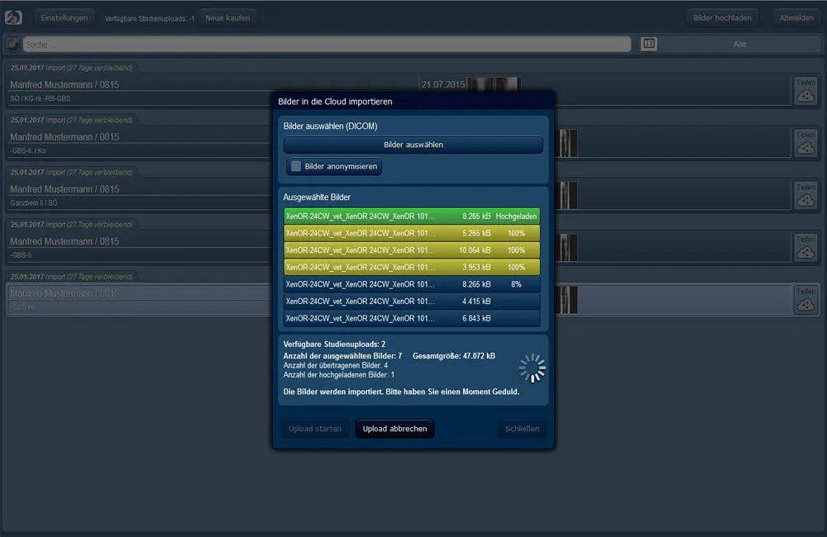Click Teilen cloud icon for Ganzbein.li / SÖ study

click(x=805, y=197)
